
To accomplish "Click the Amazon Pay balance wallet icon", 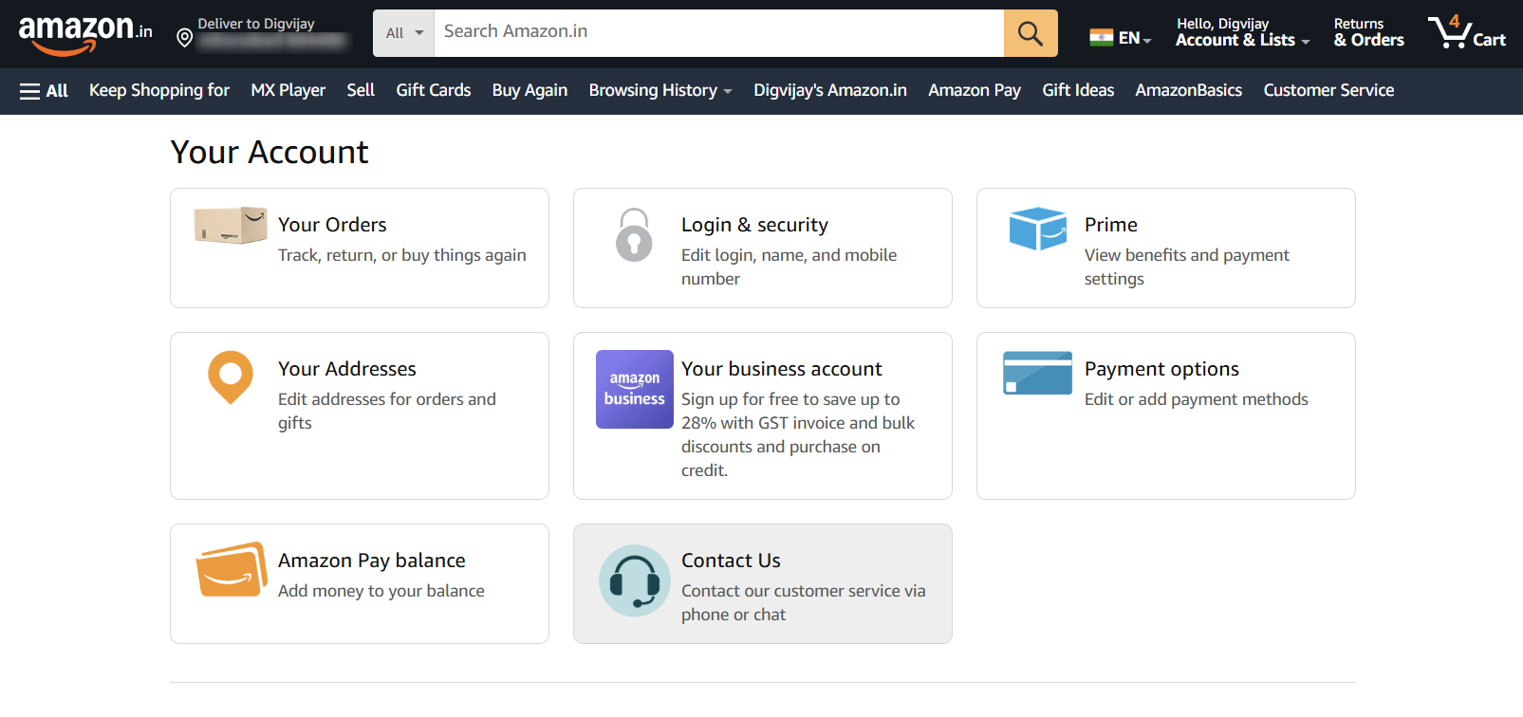I will (x=232, y=570).
